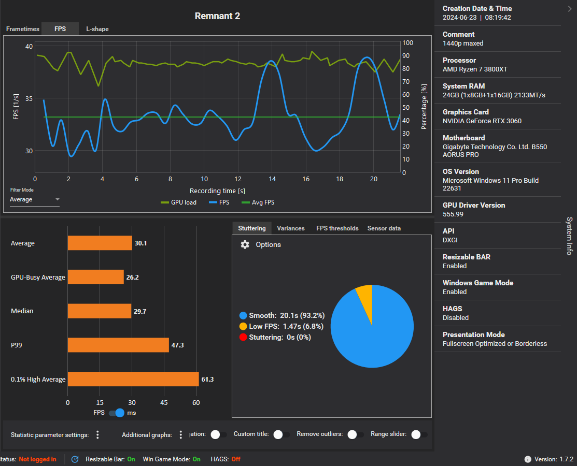The image size is (577, 466).
Task: Click the yellow Low FPS legend dot
Action: click(x=243, y=326)
